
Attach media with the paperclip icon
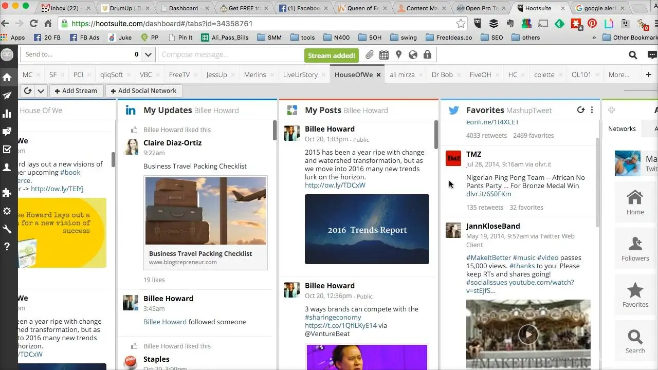click(370, 55)
